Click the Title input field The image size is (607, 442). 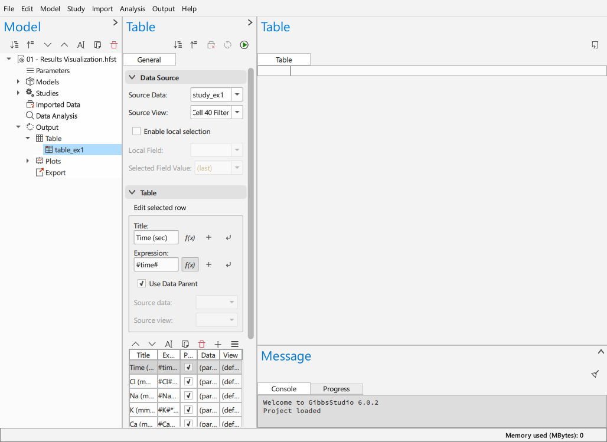[156, 238]
